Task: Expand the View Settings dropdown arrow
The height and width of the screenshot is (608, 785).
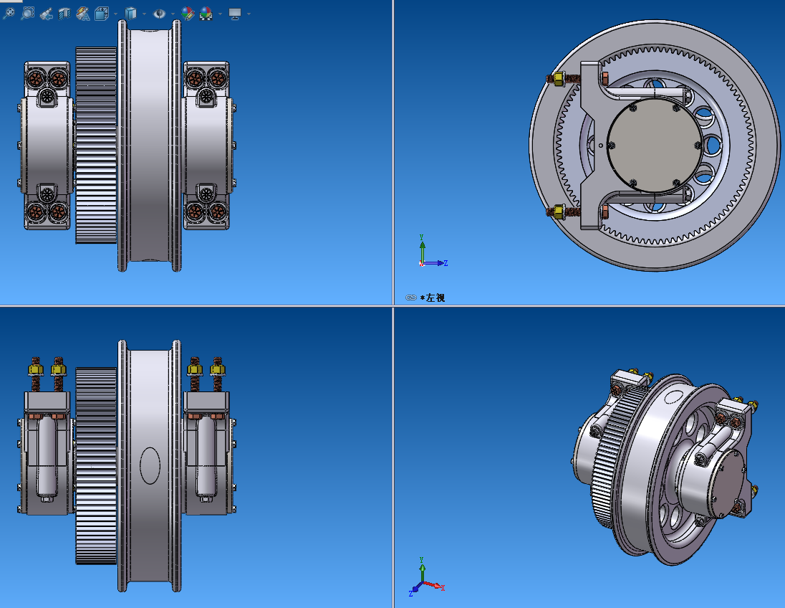Action: tap(249, 14)
